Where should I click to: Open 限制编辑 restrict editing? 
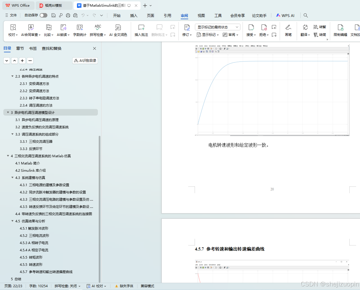coord(340,30)
